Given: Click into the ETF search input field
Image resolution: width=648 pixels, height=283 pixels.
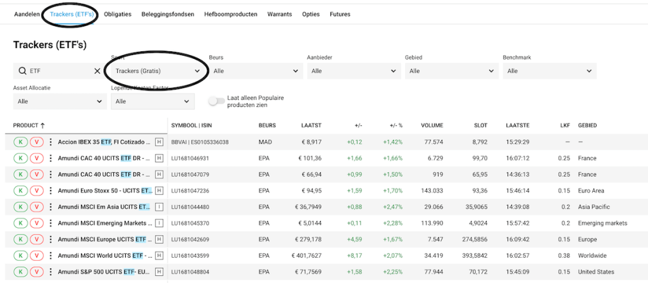Looking at the screenshot, I should click(60, 71).
